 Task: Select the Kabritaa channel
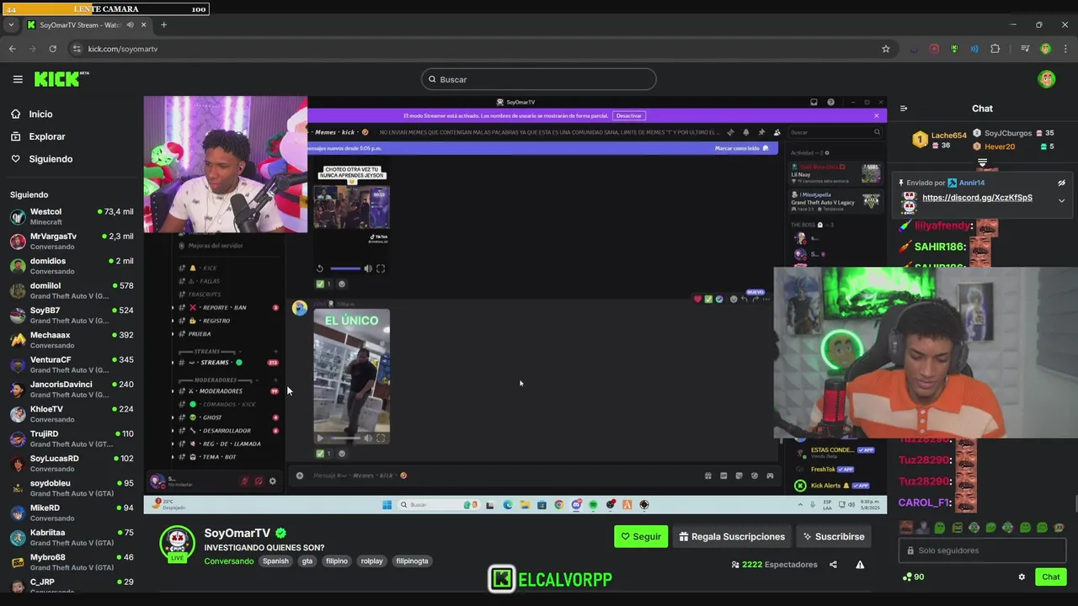pos(72,537)
